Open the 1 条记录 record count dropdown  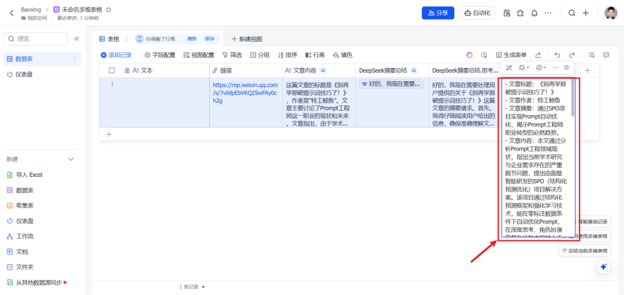[192, 286]
